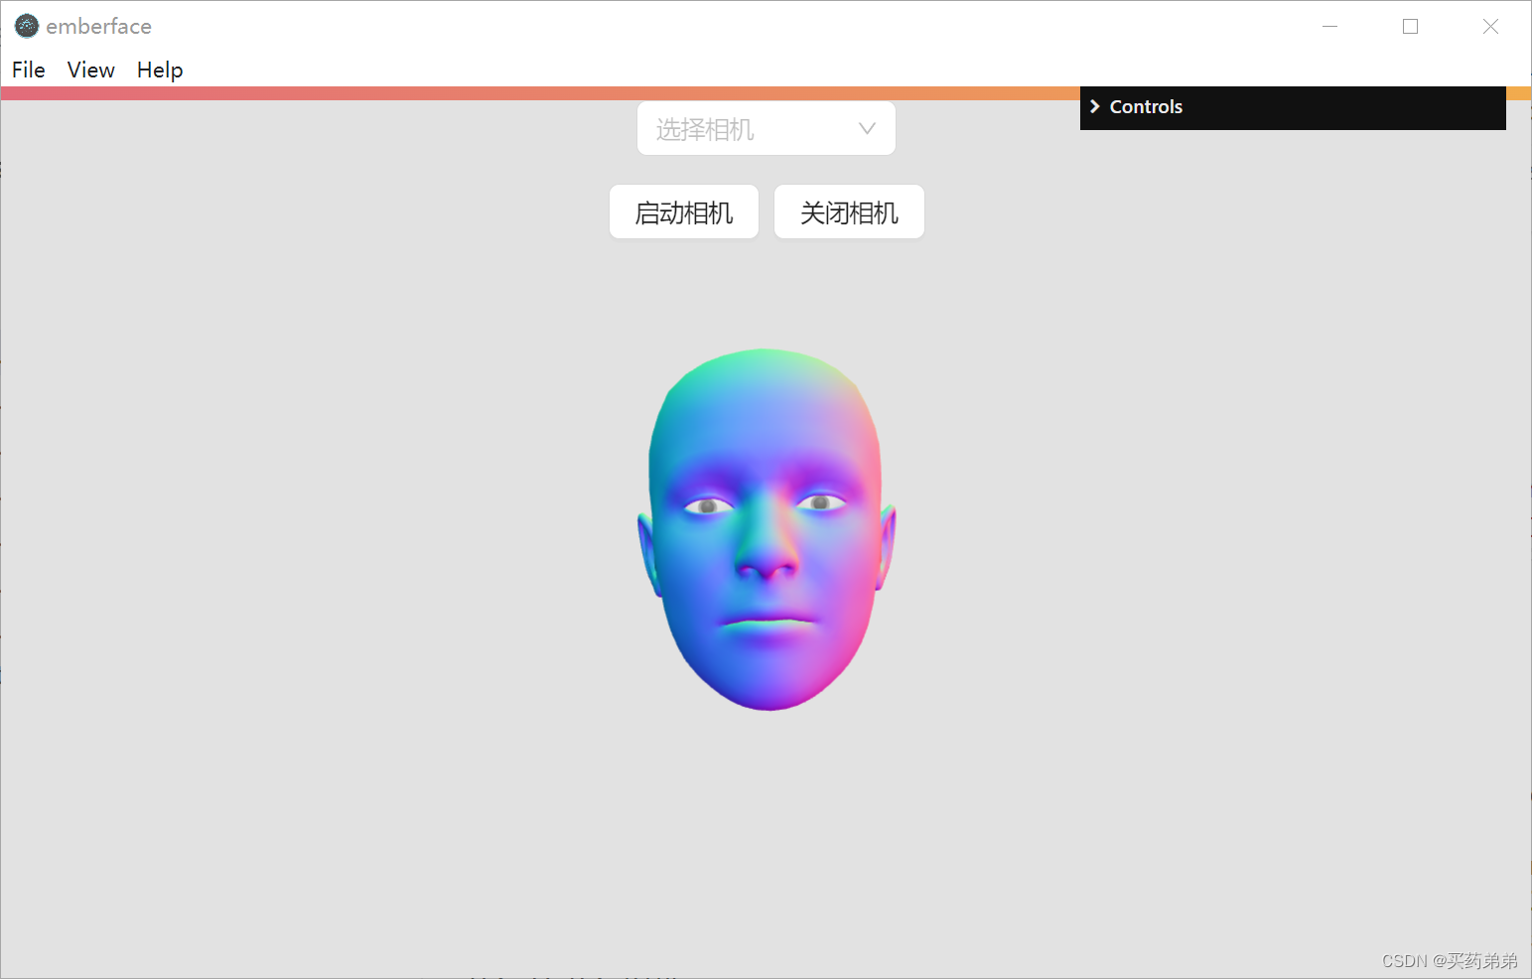Image resolution: width=1532 pixels, height=979 pixels.
Task: Click the dropdown arrow in camera selector
Action: tap(867, 128)
